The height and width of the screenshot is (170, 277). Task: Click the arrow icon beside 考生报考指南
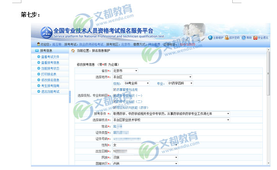click(39, 86)
